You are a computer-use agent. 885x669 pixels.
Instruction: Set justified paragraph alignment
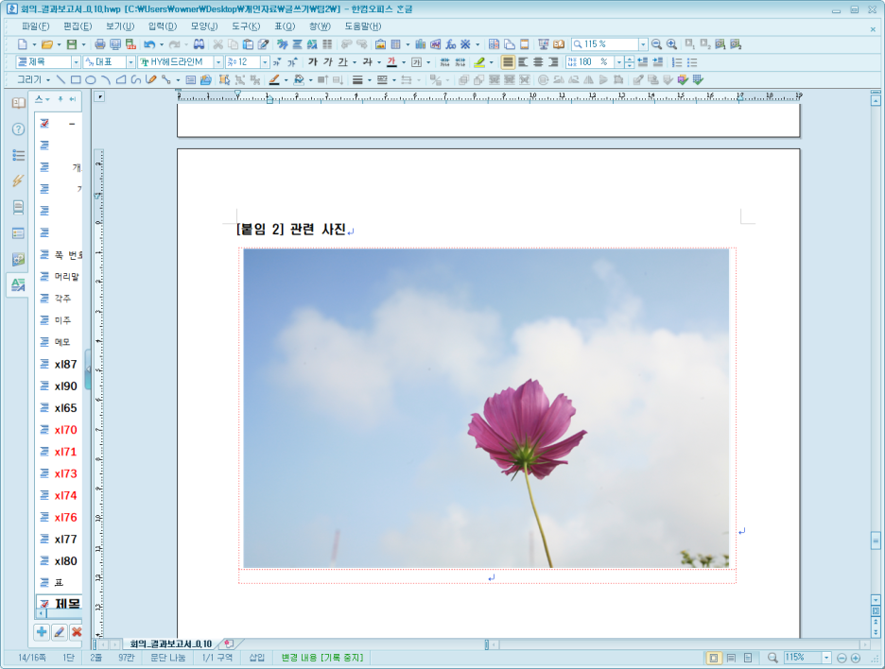pyautogui.click(x=508, y=62)
